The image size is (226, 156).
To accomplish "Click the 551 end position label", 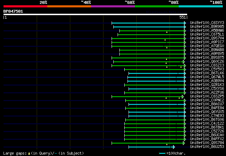I will click(183, 17).
